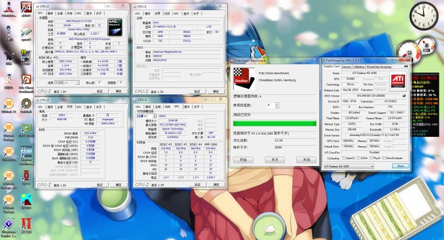Viewport: 444px width, 240px height.
Task: Click the green benchmark progress bar
Action: click(275, 123)
